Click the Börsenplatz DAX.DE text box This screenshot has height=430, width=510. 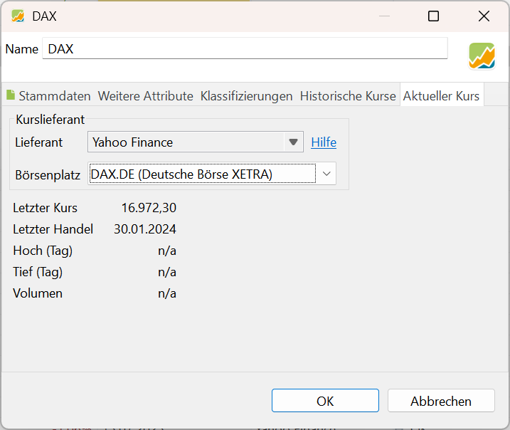point(202,174)
